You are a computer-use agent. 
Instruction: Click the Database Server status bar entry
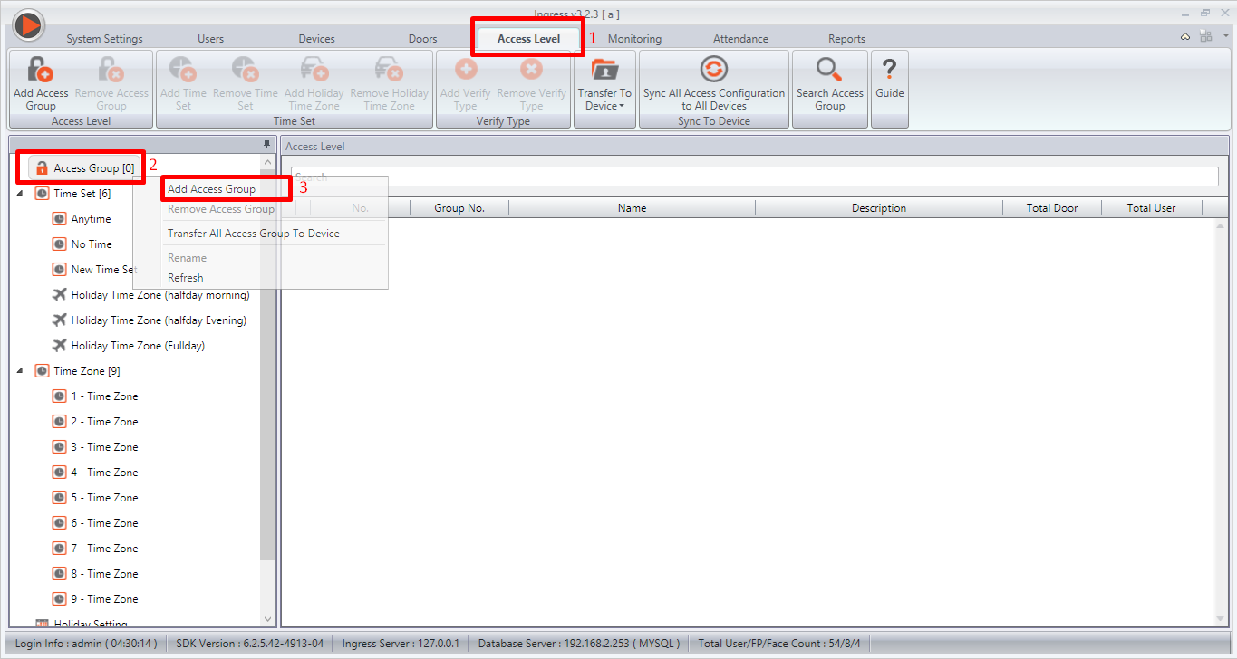pos(577,644)
